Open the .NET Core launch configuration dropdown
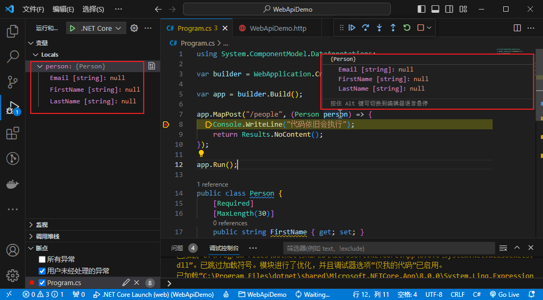Image resolution: width=543 pixels, height=300 pixels. coord(96,28)
